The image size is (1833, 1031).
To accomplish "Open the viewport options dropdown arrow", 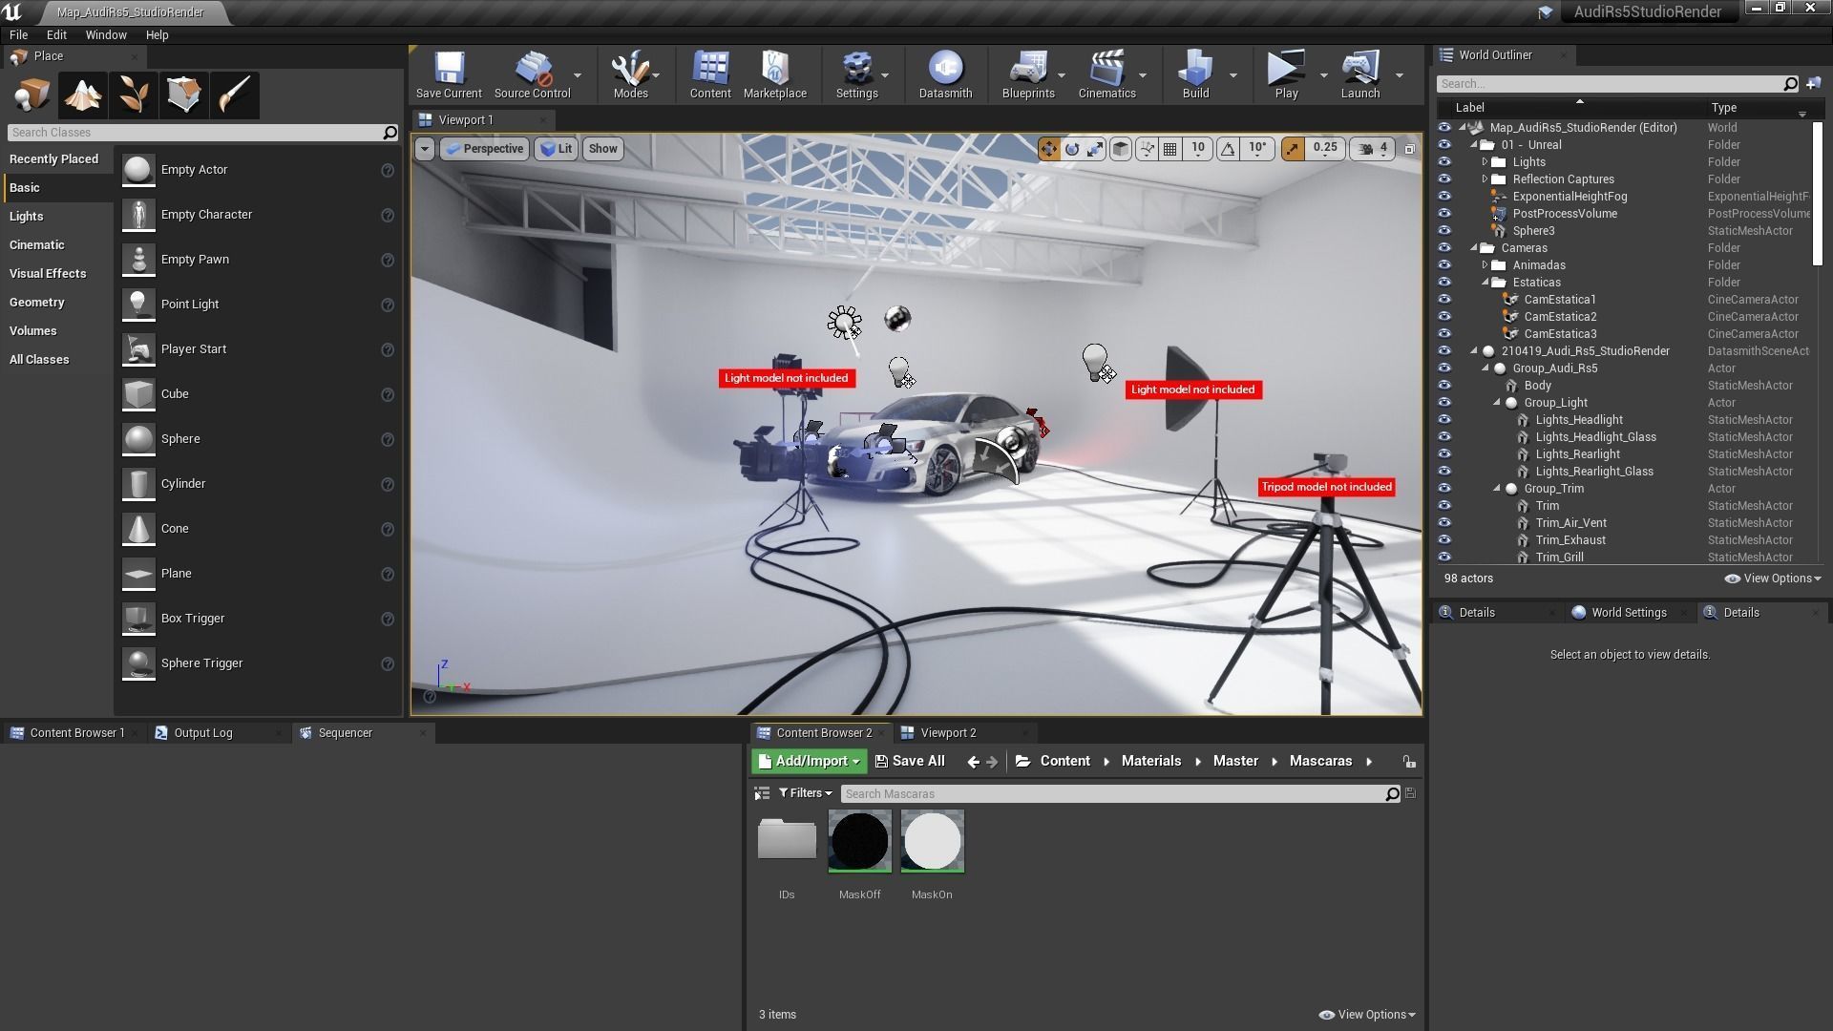I will pyautogui.click(x=425, y=149).
